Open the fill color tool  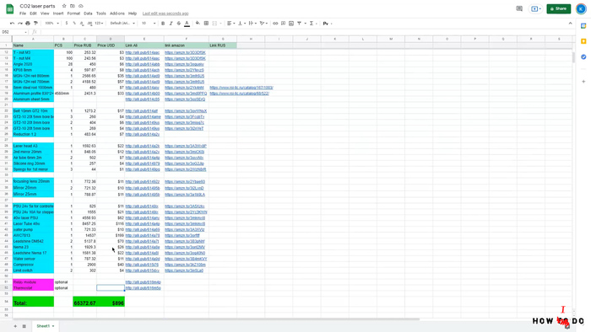[198, 24]
